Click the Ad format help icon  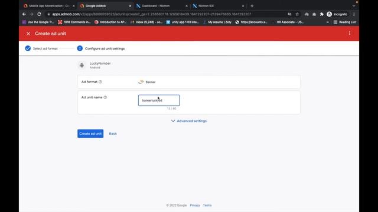(x=100, y=82)
